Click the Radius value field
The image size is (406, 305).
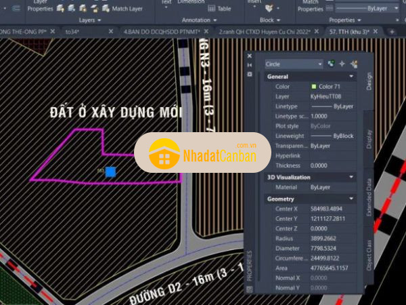click(x=332, y=239)
